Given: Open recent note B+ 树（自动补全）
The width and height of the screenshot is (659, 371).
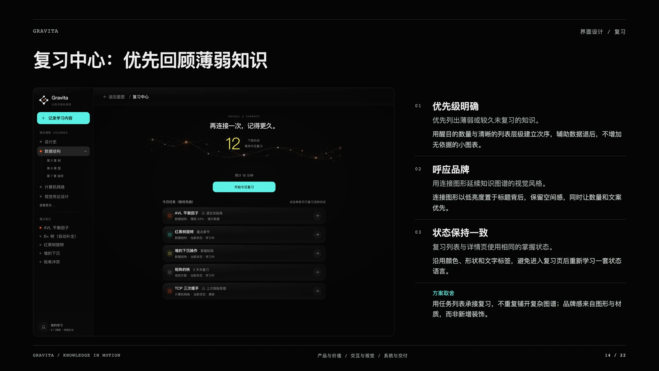Looking at the screenshot, I should click(x=60, y=236).
